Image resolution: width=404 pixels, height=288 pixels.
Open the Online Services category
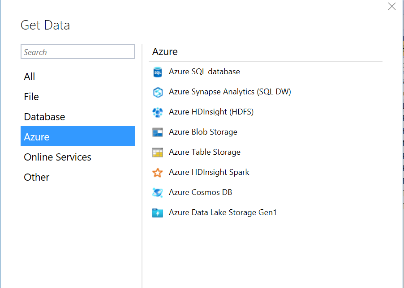click(77, 157)
